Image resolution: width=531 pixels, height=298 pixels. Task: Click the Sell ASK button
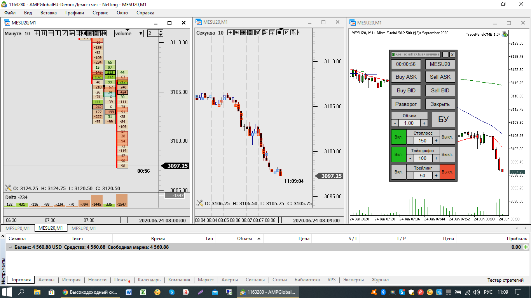440,77
